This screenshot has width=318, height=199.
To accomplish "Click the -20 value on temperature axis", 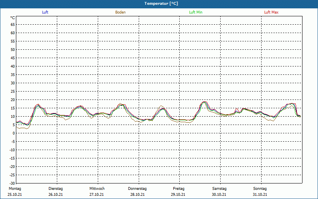I will (x=12, y=166).
